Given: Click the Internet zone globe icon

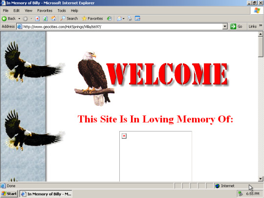Looking at the screenshot, I should point(218,186).
